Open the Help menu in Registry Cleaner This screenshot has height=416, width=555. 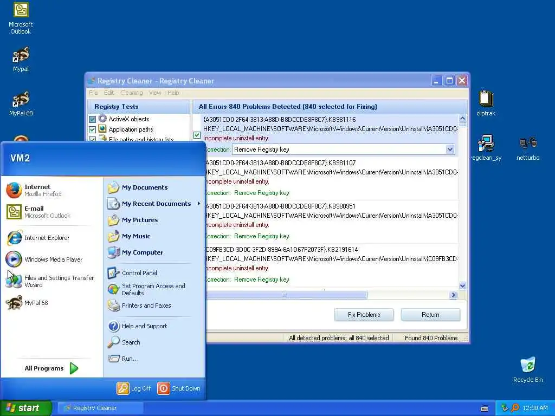[173, 93]
